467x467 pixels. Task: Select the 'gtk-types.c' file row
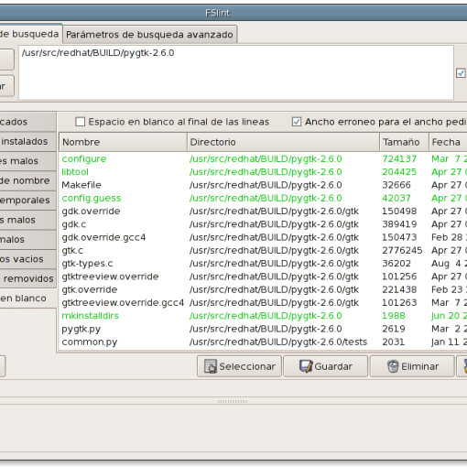(263, 264)
